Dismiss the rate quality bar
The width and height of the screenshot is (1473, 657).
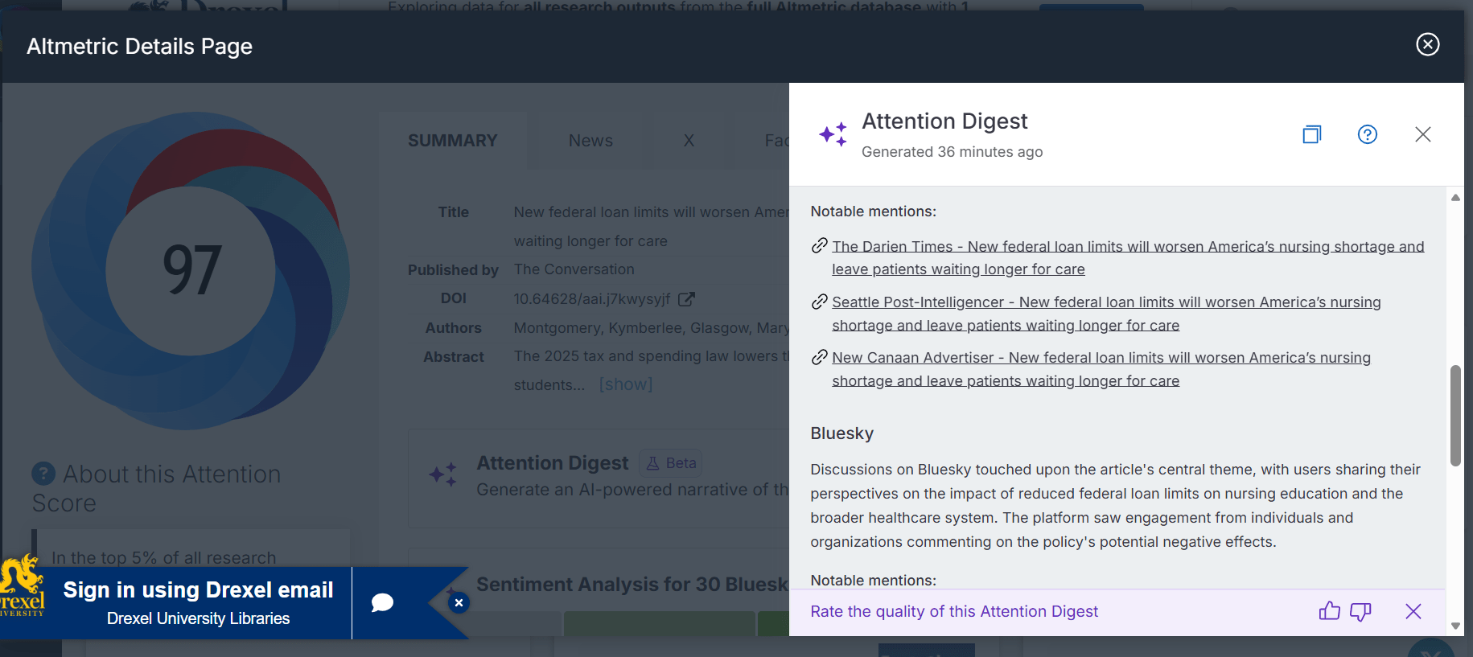click(1413, 611)
